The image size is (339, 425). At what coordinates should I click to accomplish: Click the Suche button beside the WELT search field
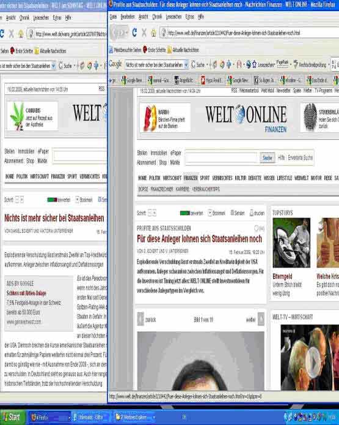coord(268,158)
